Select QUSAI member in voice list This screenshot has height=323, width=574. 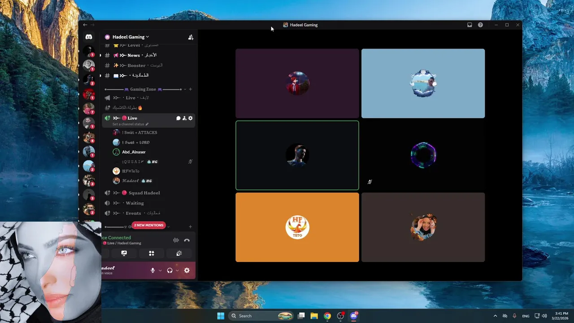coord(152,161)
